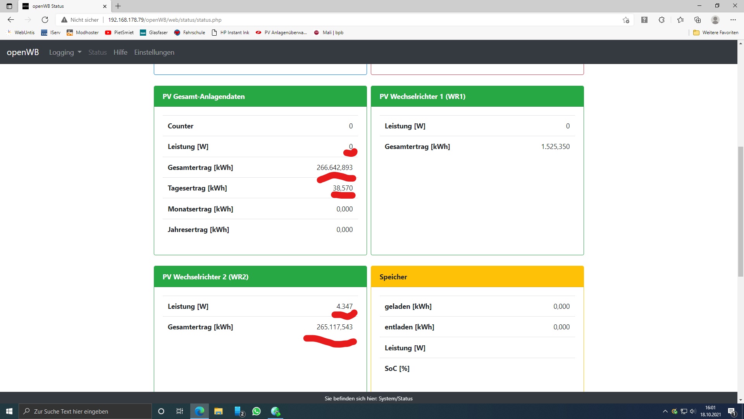Click the back navigation arrow
This screenshot has height=419, width=744.
[11, 20]
